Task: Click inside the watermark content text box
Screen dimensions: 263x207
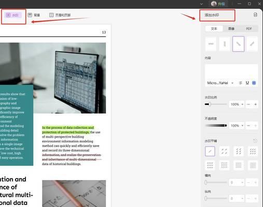Action: pos(231,72)
